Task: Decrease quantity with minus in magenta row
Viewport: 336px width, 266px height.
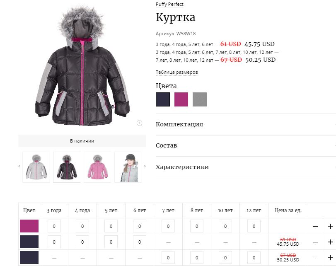Action: tap(315, 226)
